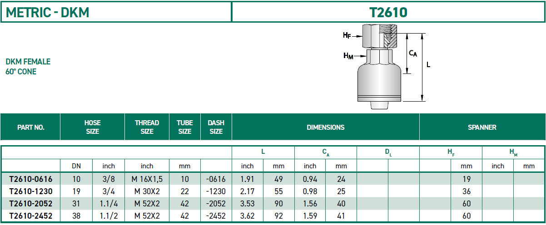Click the TUBE SIZE column header
This screenshot has height=225, width=546.
(x=184, y=127)
